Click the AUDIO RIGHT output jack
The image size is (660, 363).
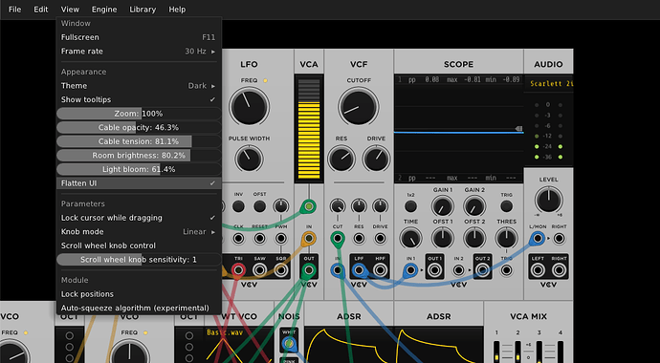[559, 270]
